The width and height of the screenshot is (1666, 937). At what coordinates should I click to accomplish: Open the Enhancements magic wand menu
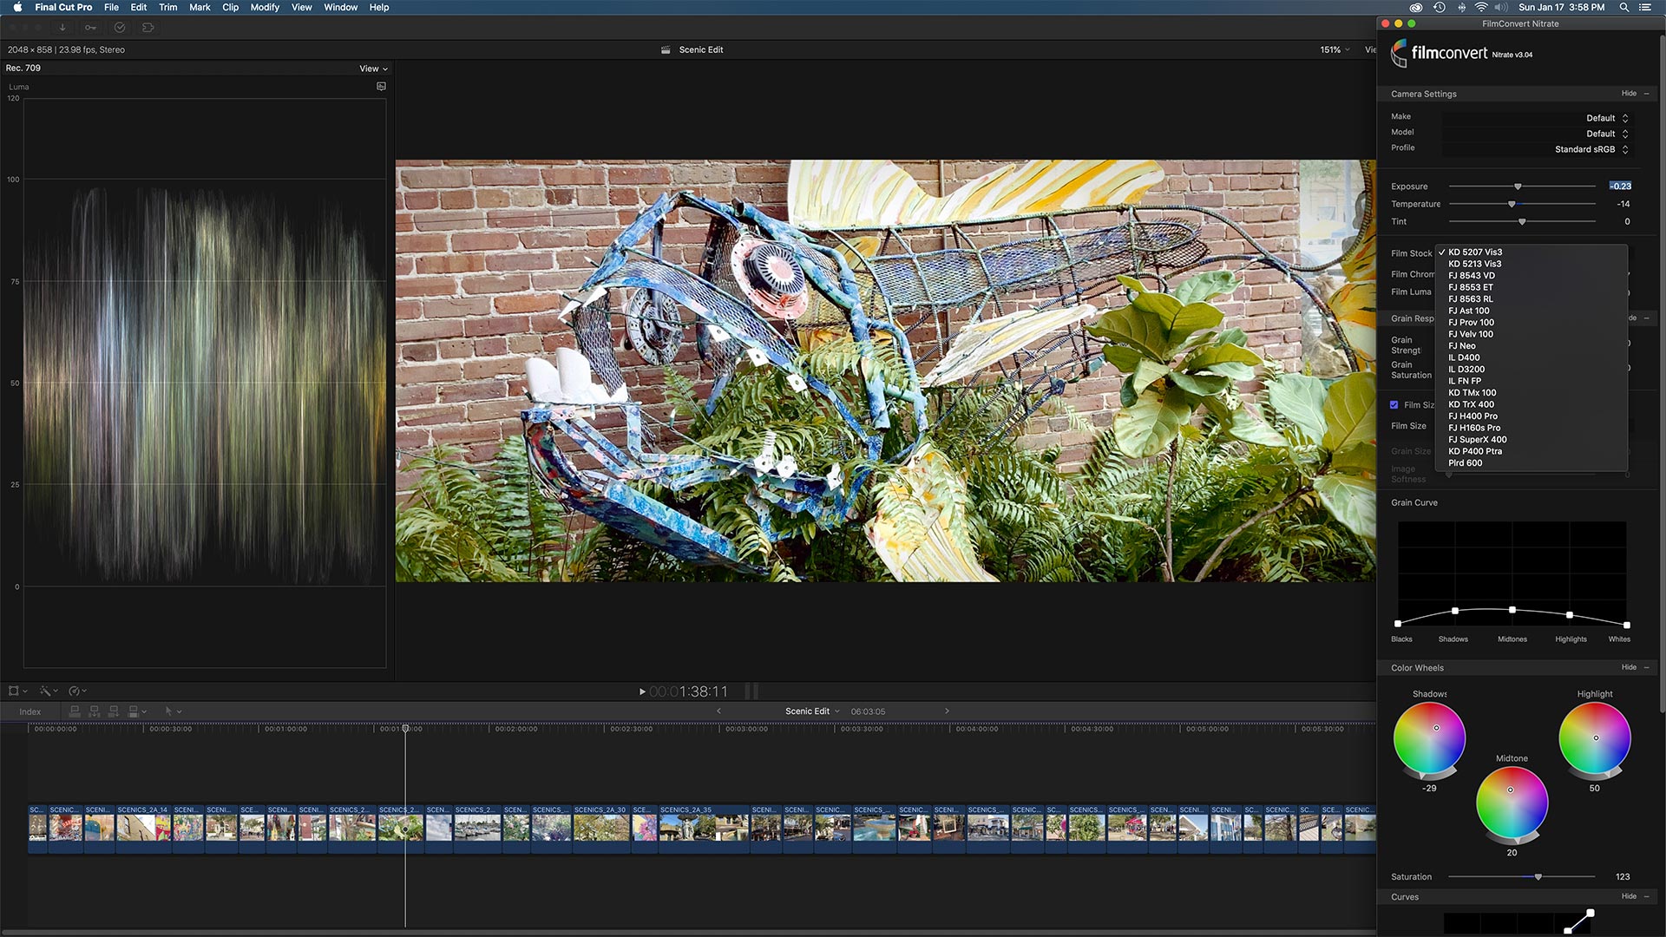49,691
